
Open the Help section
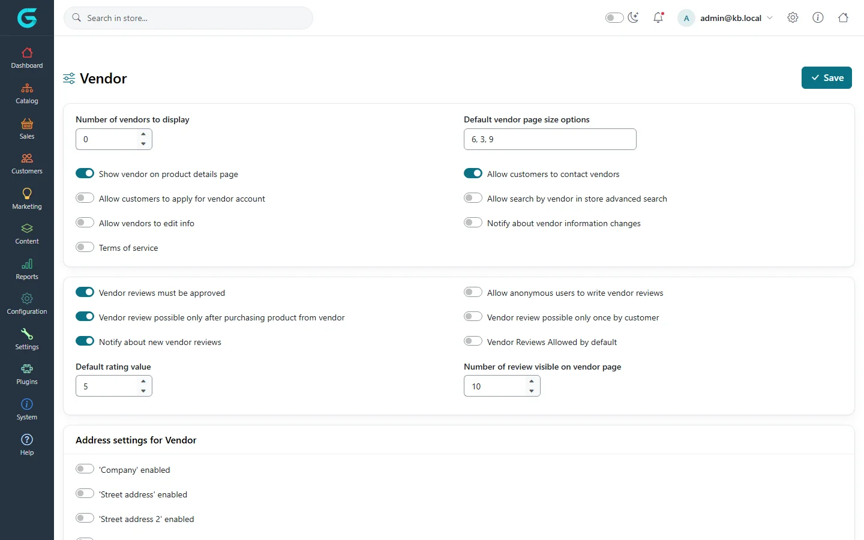pyautogui.click(x=27, y=445)
